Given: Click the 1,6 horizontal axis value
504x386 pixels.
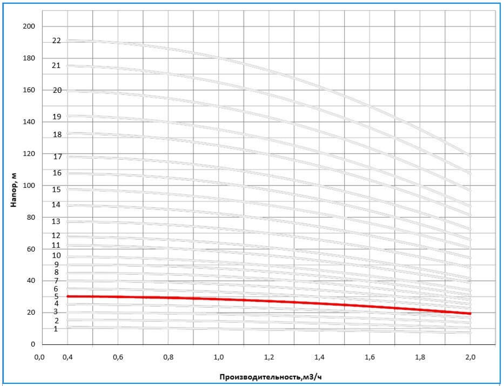Looking at the screenshot, I should pos(369,357).
